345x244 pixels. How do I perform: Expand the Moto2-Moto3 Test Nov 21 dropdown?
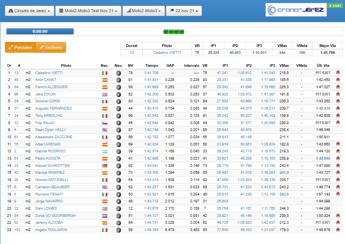point(88,11)
